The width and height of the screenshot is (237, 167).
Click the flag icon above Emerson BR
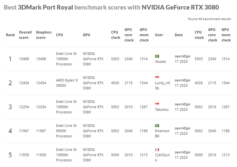click(x=157, y=126)
